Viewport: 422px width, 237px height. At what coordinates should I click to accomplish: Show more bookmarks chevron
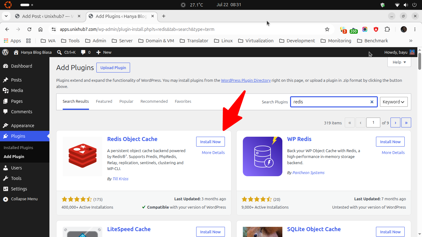point(411,41)
